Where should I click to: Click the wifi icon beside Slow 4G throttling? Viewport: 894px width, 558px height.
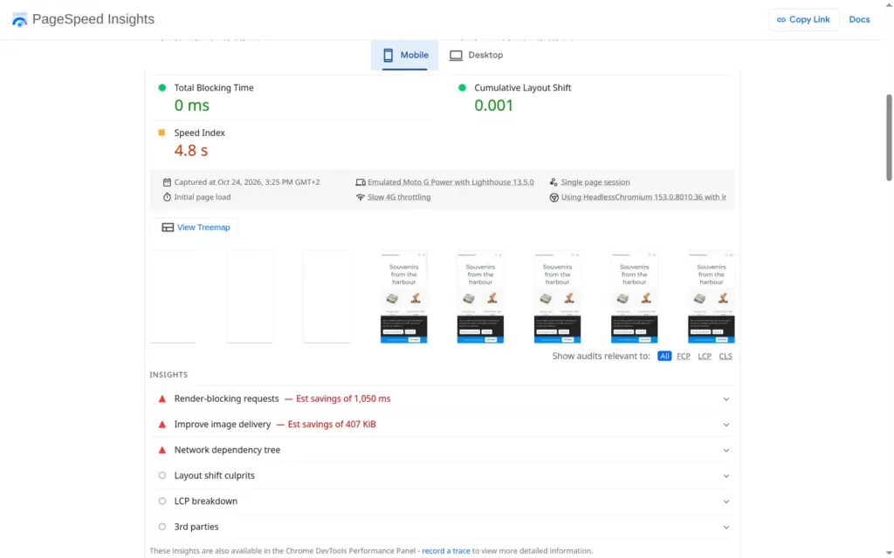point(361,197)
